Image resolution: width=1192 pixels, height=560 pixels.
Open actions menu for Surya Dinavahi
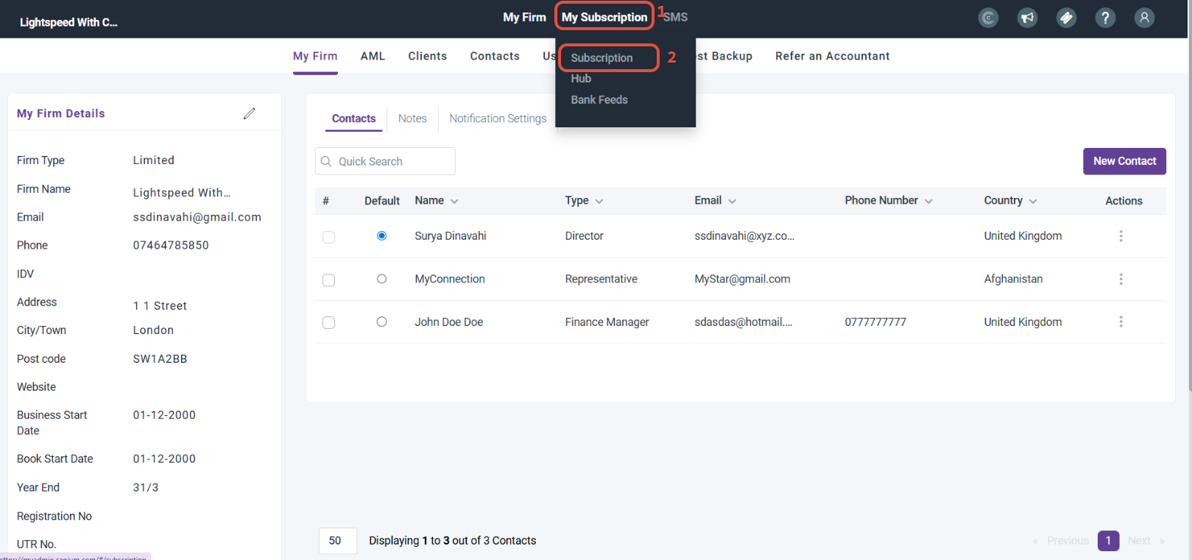pyautogui.click(x=1121, y=236)
